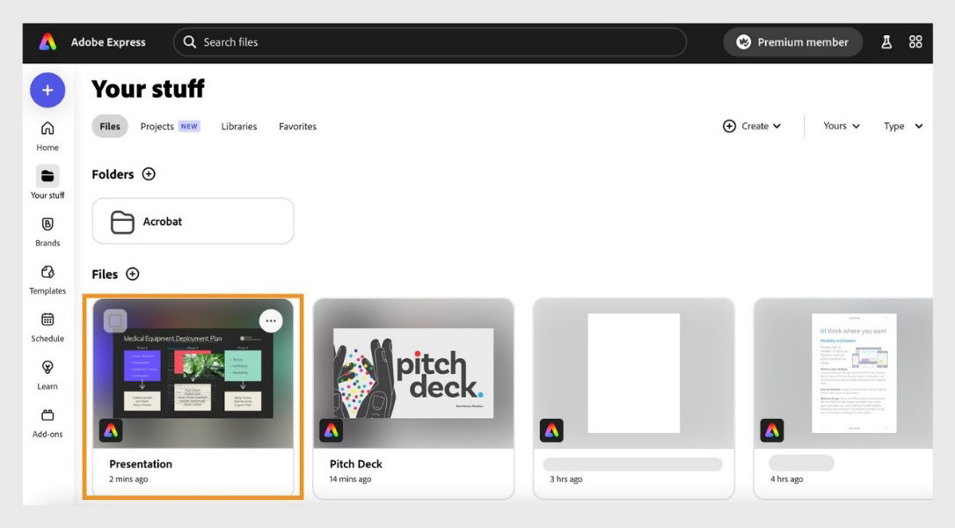Click the Search files input field
The height and width of the screenshot is (528, 955).
point(429,41)
